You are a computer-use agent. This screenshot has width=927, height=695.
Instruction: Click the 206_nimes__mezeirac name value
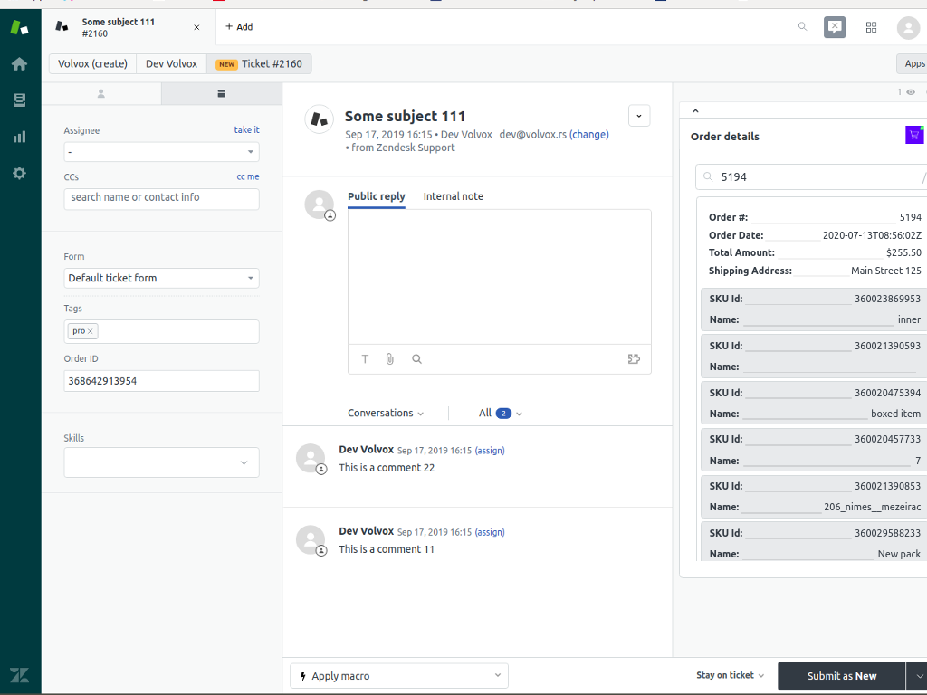point(872,507)
